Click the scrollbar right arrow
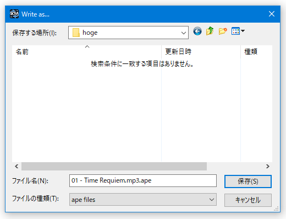Viewport: 286px width, 219px height. point(268,167)
